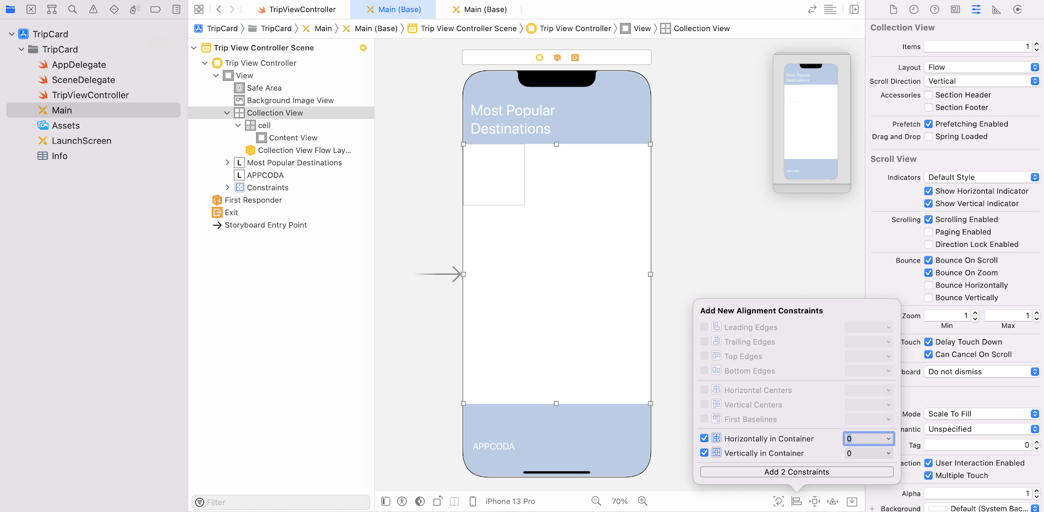Zoom in on the storyboard canvas
This screenshot has width=1044, height=512.
(x=643, y=501)
